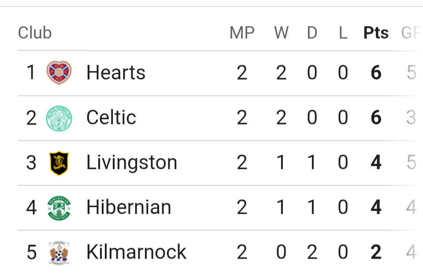Click the Celtic club crest icon
The image size is (423, 277).
tap(59, 118)
